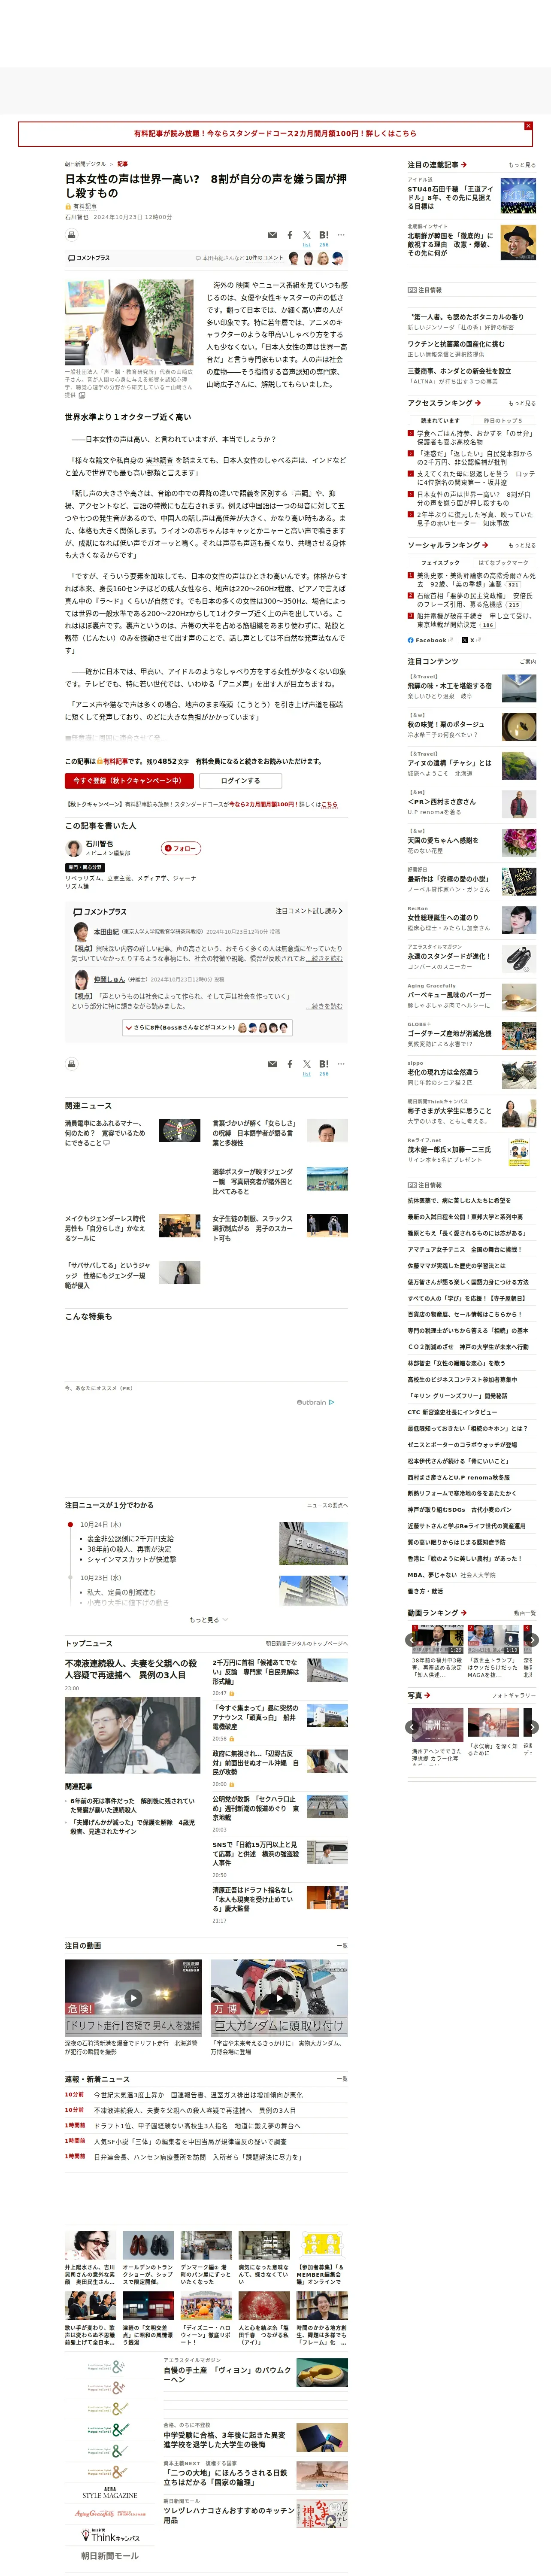Screen dimensions: 551x2576
Task: Click bottom Hatena B! bookmark icon
Action: coord(324,1064)
